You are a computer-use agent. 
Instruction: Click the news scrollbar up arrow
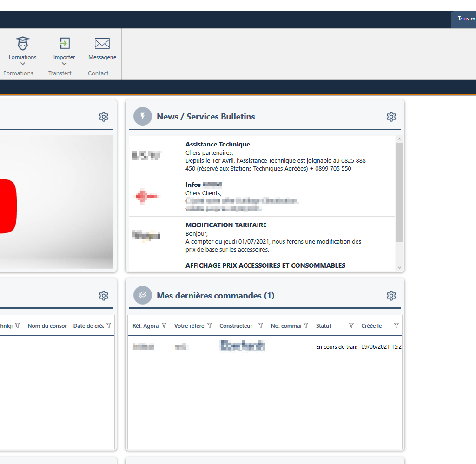click(x=399, y=139)
